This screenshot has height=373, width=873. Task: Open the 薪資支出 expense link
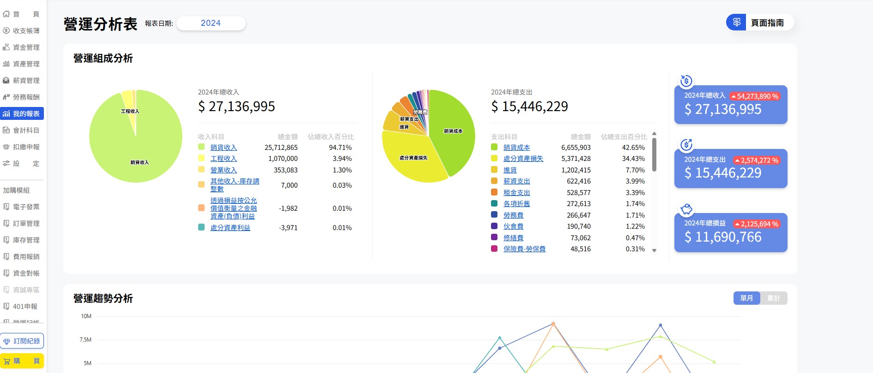(517, 181)
